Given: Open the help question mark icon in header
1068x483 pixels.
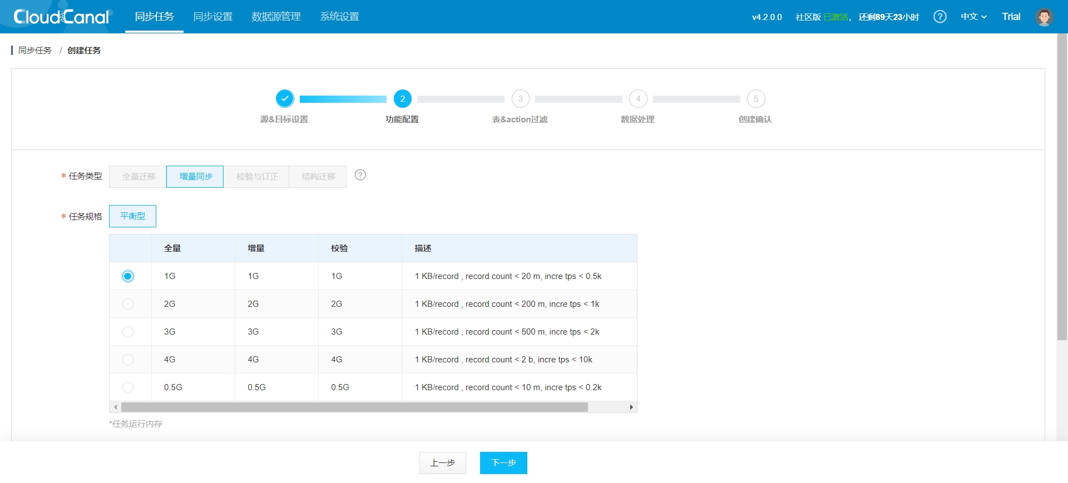Looking at the screenshot, I should click(x=940, y=17).
